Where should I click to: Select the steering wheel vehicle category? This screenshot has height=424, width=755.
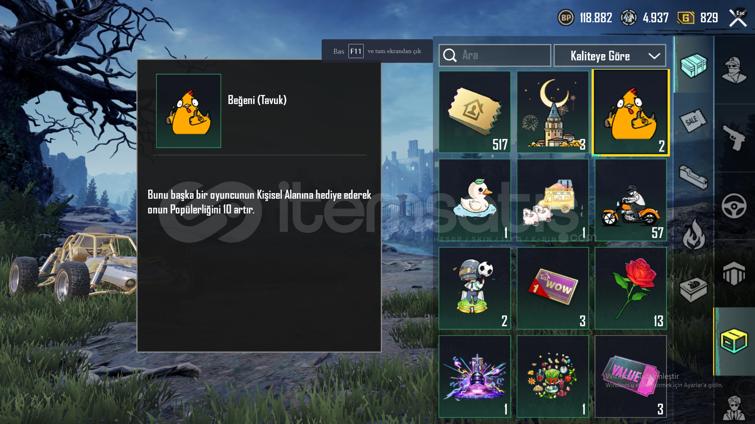point(734,206)
